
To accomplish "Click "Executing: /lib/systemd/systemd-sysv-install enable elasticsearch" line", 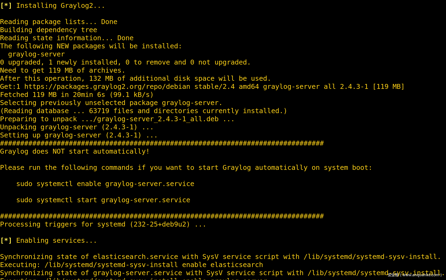I will (131, 265).
